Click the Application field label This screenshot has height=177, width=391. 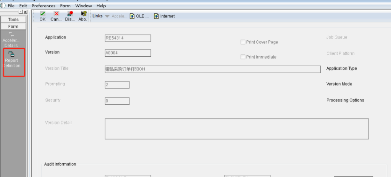(56, 37)
